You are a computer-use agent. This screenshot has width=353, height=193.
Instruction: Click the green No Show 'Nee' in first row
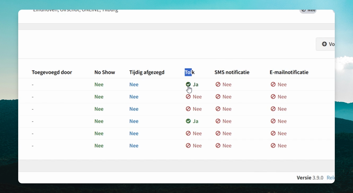pos(99,84)
